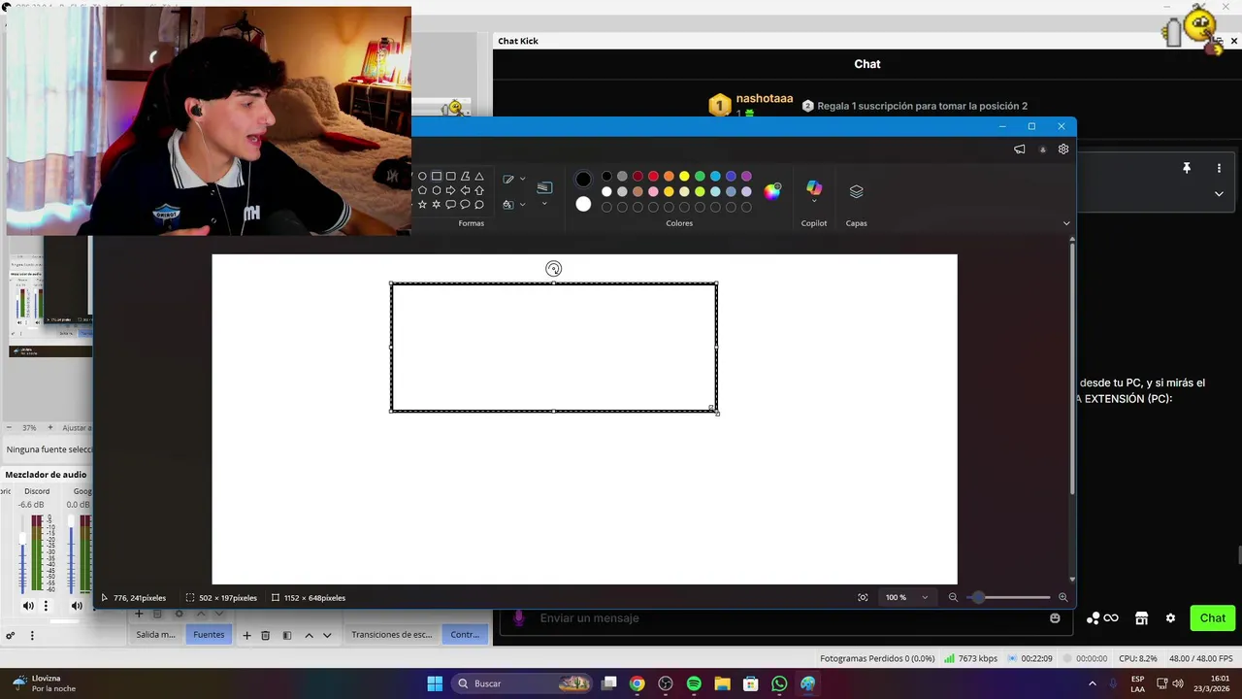
Task: Open the Kick chat shop icon
Action: pos(1141,618)
